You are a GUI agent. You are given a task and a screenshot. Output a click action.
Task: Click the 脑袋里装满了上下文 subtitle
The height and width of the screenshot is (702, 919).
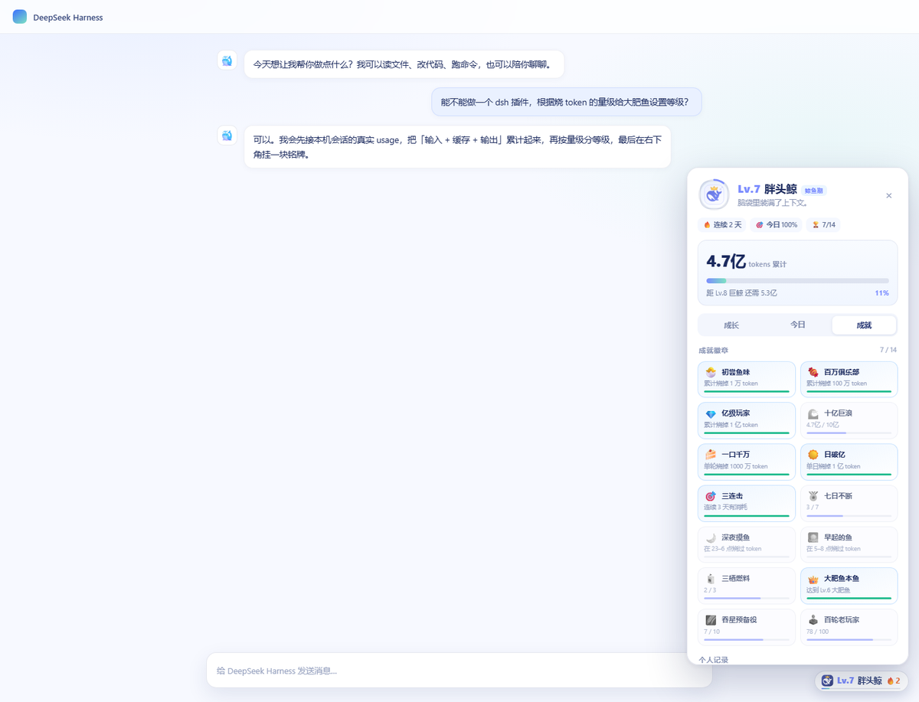tap(771, 203)
